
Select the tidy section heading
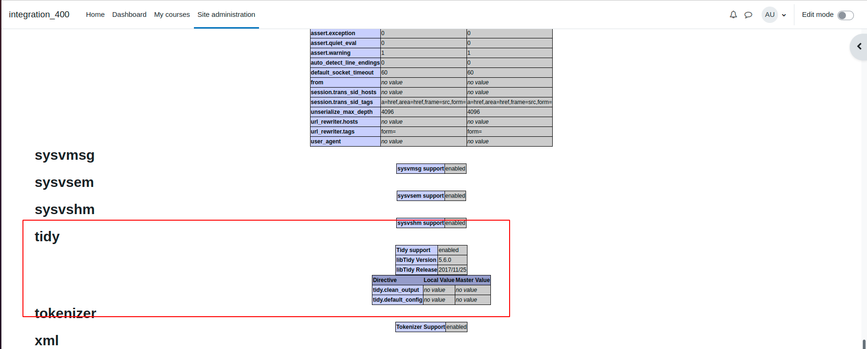47,237
